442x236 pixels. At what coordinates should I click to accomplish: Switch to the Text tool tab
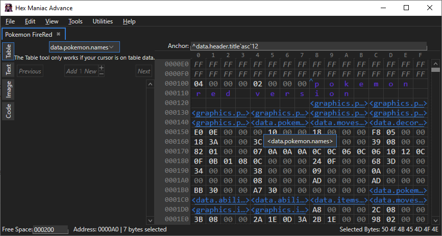point(8,69)
